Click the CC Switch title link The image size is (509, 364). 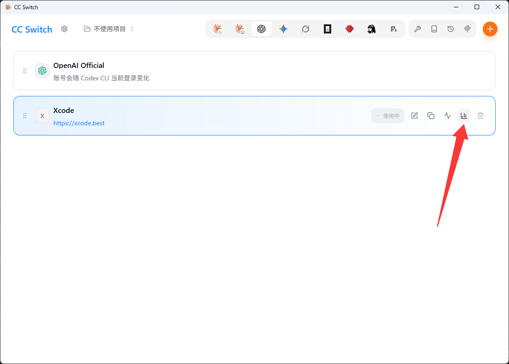(32, 29)
